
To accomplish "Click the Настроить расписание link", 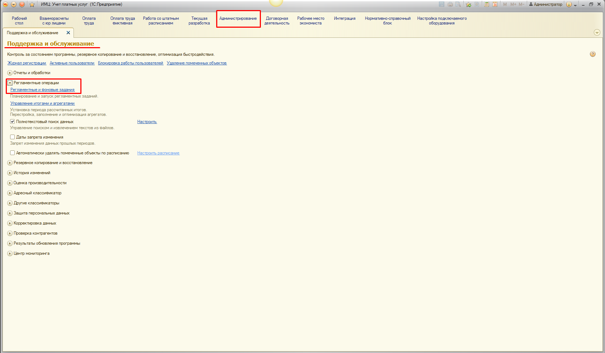I will pyautogui.click(x=158, y=153).
